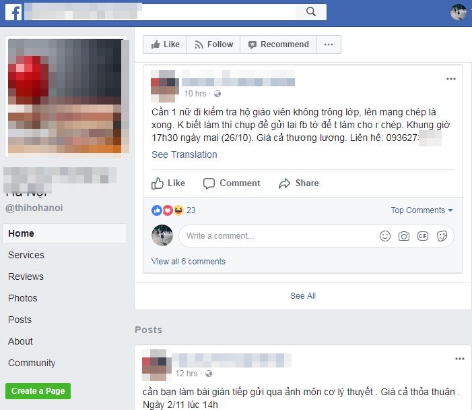Expand Top Comments sorting dropdown
This screenshot has width=472, height=410.
pyautogui.click(x=422, y=210)
